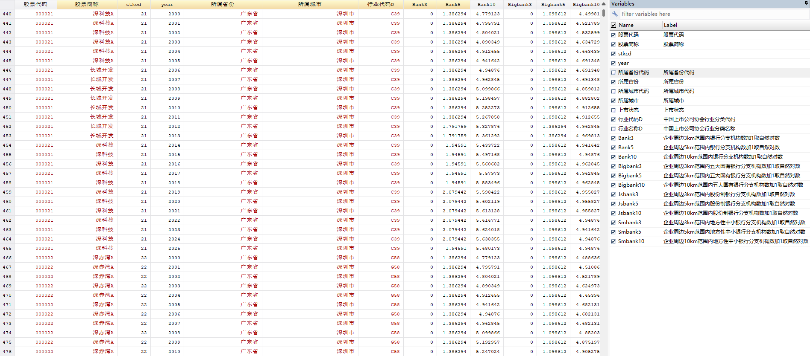Select row number 466 in the data grid

click(x=7, y=258)
